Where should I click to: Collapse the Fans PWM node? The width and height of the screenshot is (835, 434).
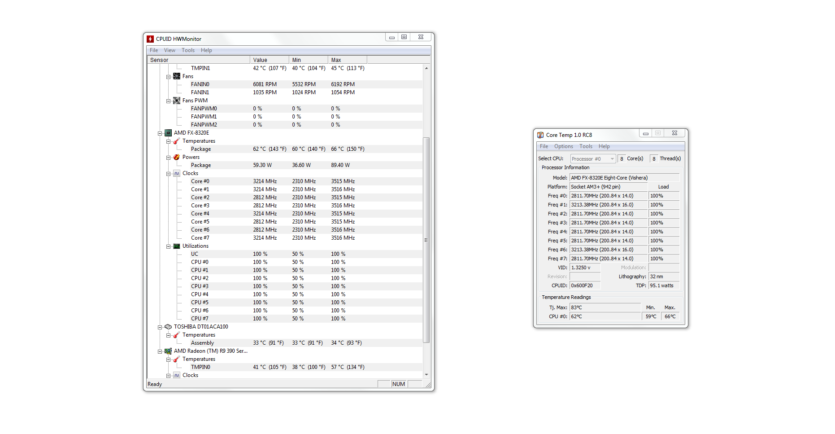(x=169, y=101)
